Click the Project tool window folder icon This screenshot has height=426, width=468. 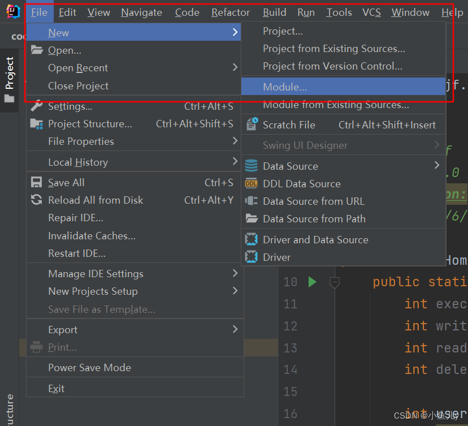(9, 98)
